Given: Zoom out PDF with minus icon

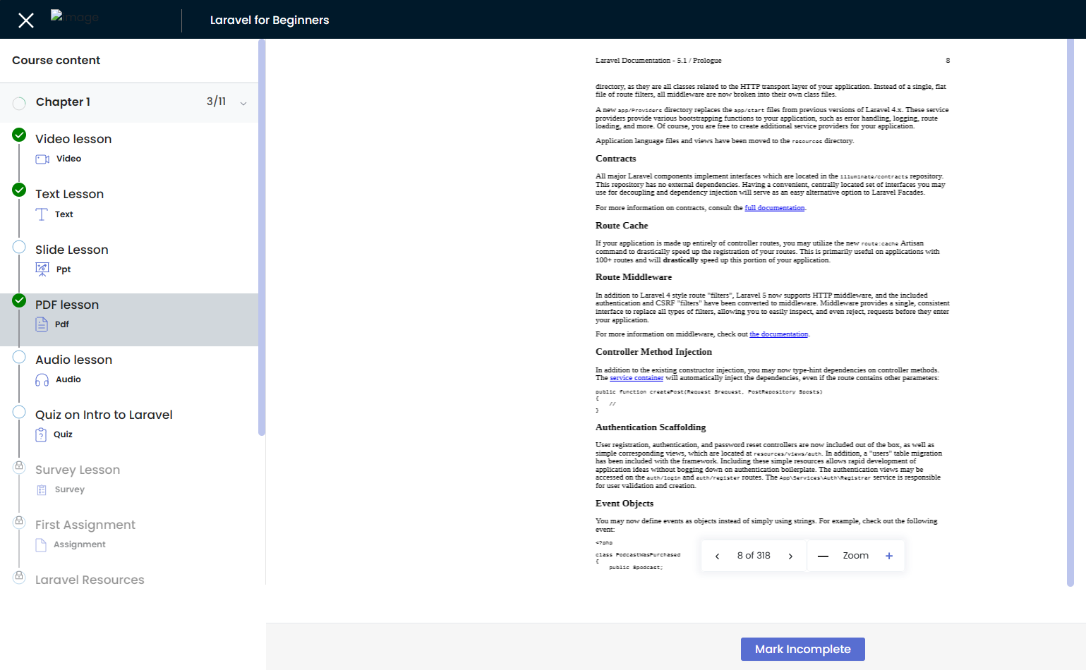Looking at the screenshot, I should point(823,556).
